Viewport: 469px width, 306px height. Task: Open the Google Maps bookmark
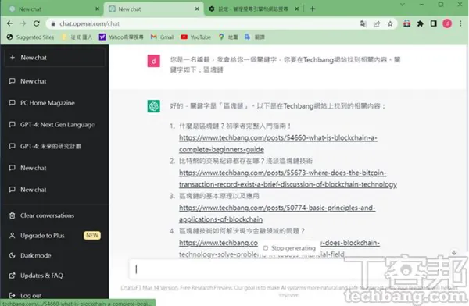[228, 37]
